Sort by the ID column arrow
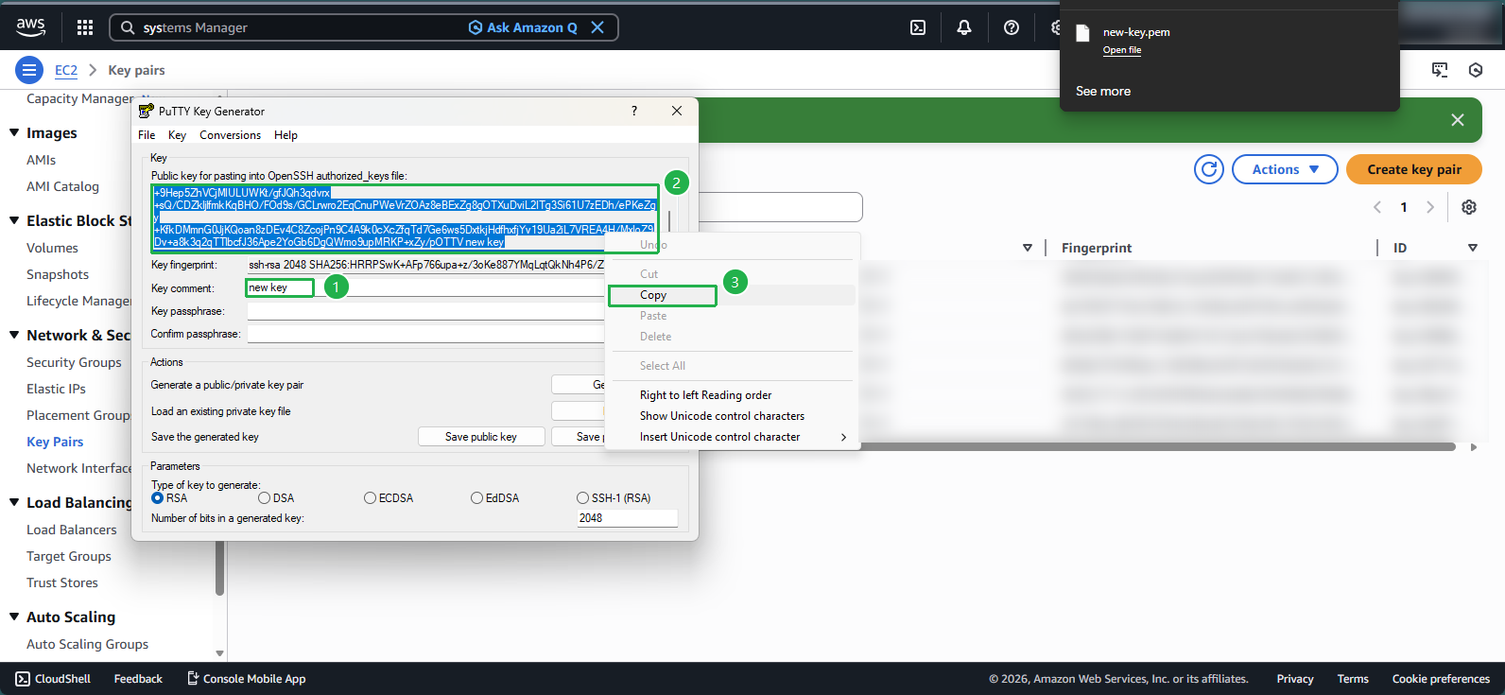Image resolution: width=1505 pixels, height=695 pixels. [1473, 248]
